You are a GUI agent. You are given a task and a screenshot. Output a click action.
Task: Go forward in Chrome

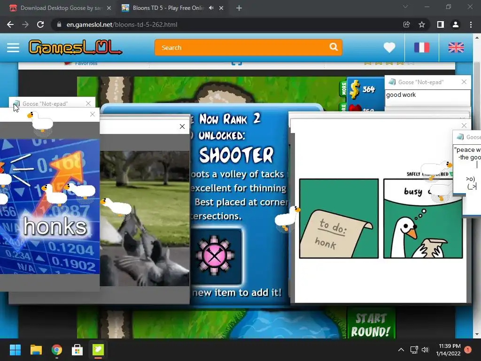[x=25, y=24]
